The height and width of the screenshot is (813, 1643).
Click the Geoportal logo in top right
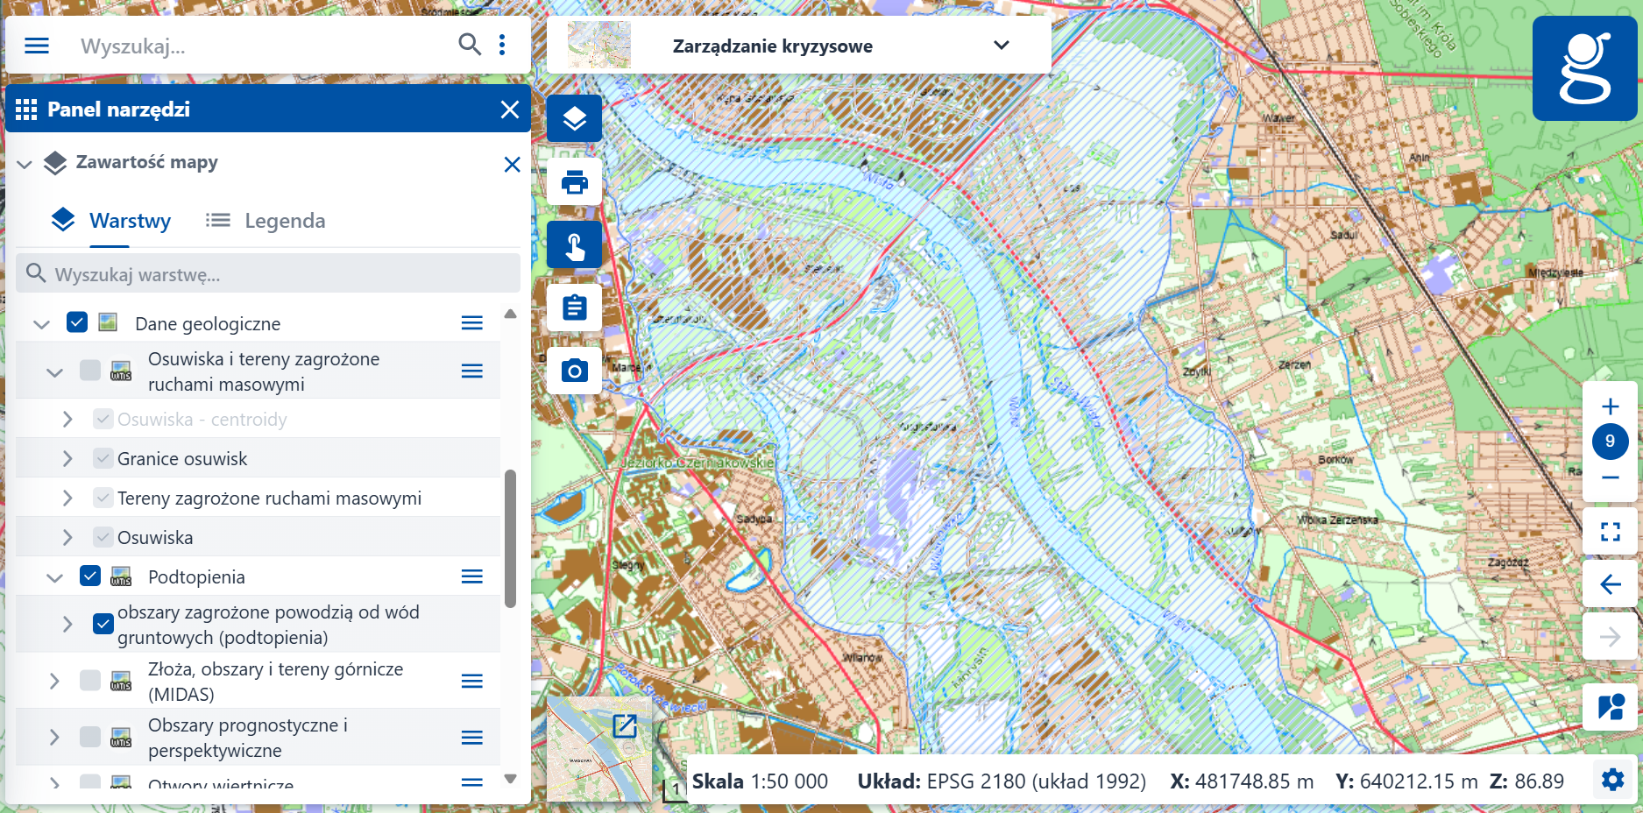pos(1585,68)
